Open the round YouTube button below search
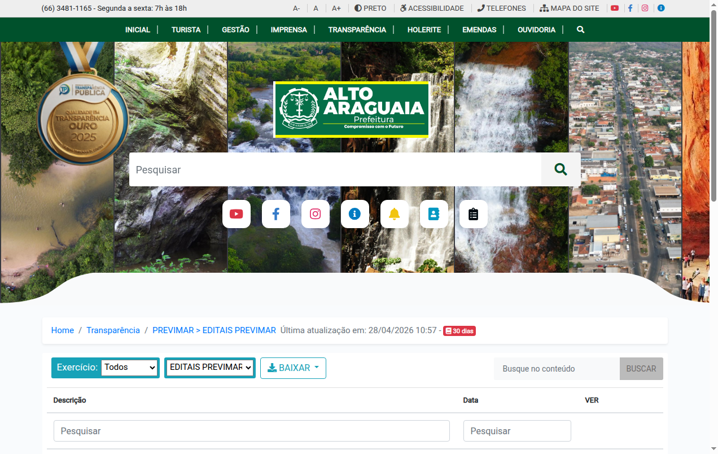The image size is (718, 454). (237, 214)
